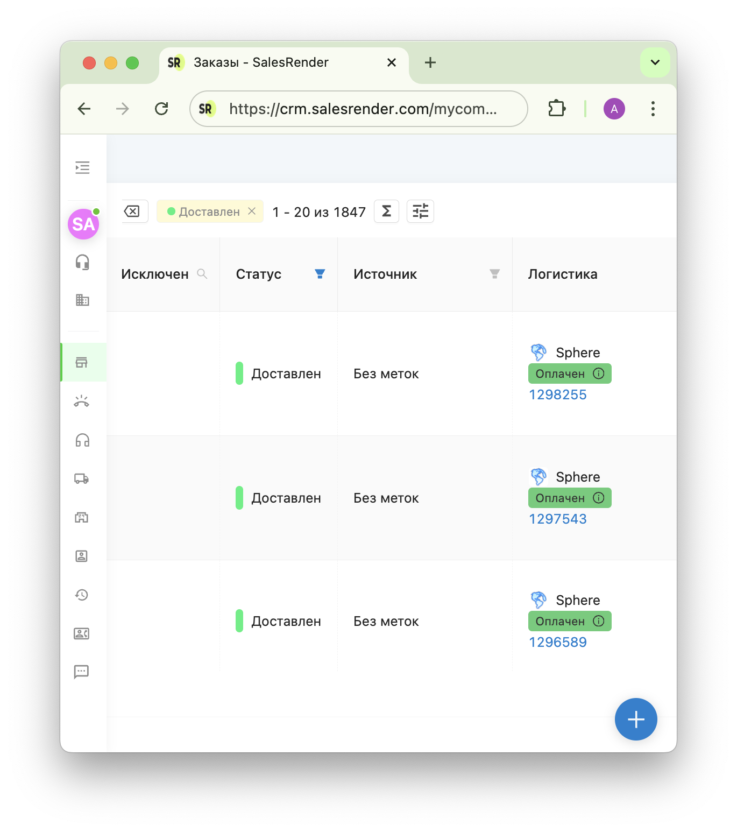Open the company building icon

coord(82,300)
